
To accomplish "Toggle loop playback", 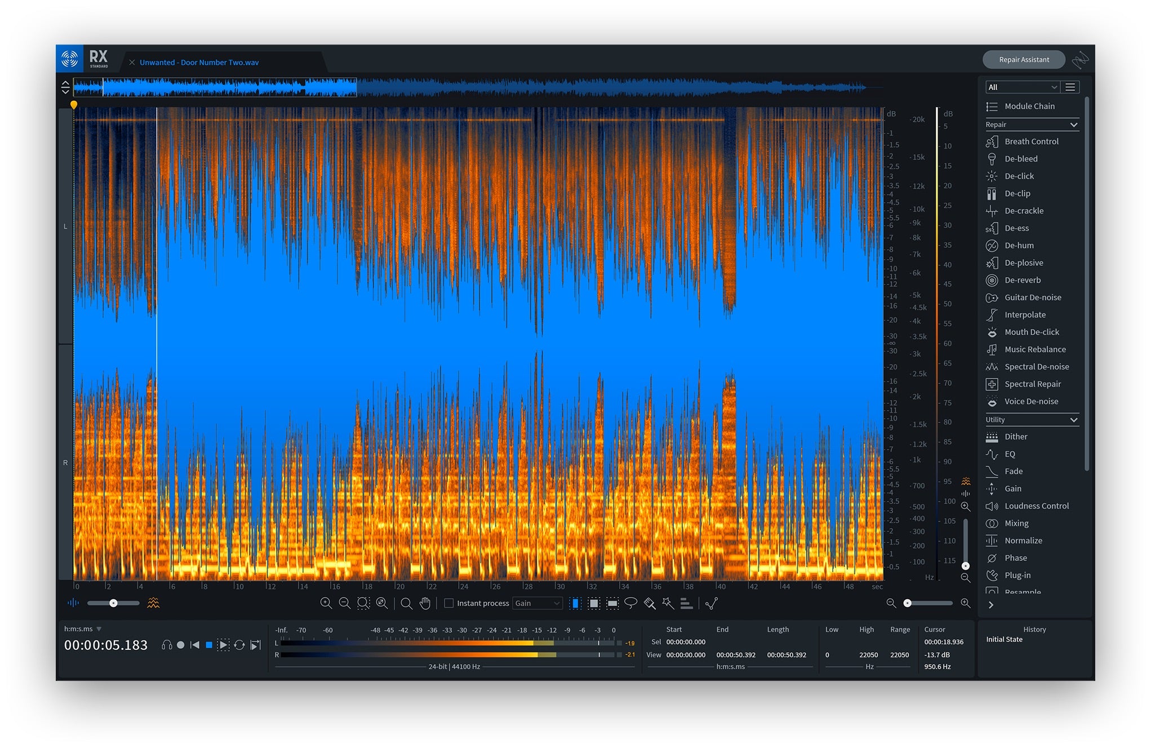I will pyautogui.click(x=239, y=645).
